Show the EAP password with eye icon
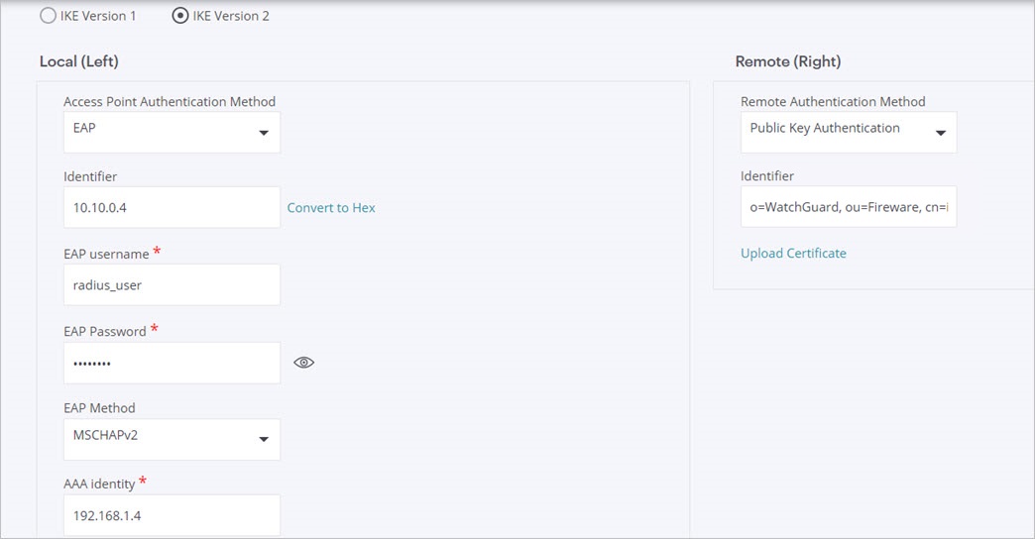 coord(304,363)
